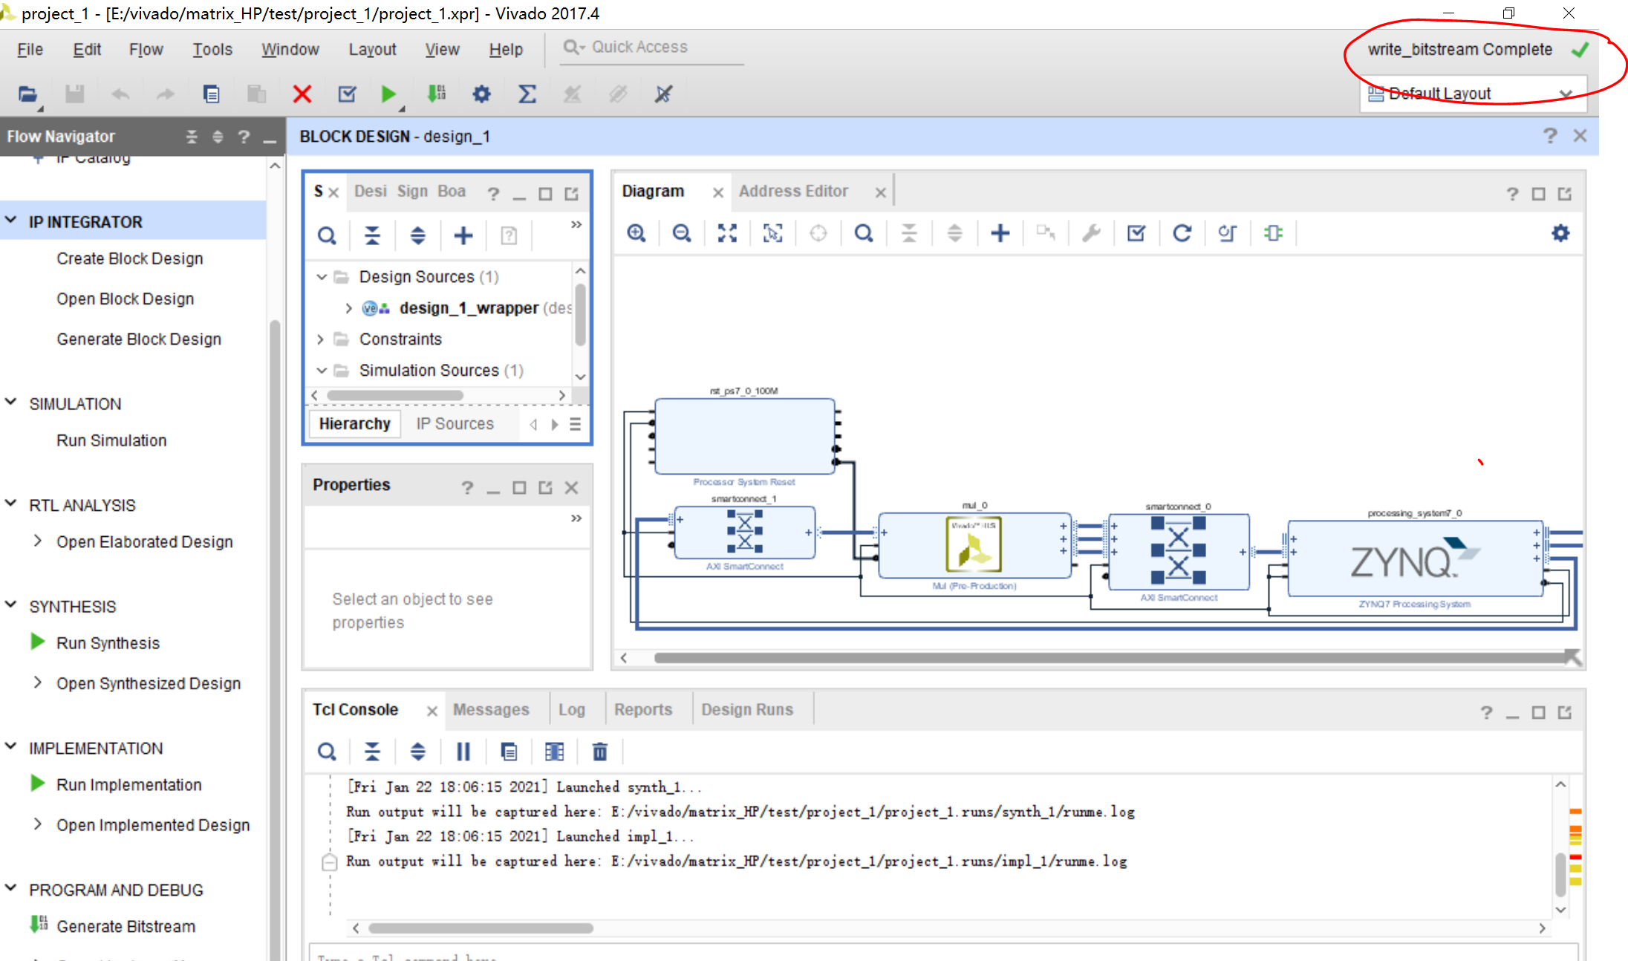Click the Copy toolbar icon
1628x961 pixels.
click(211, 94)
